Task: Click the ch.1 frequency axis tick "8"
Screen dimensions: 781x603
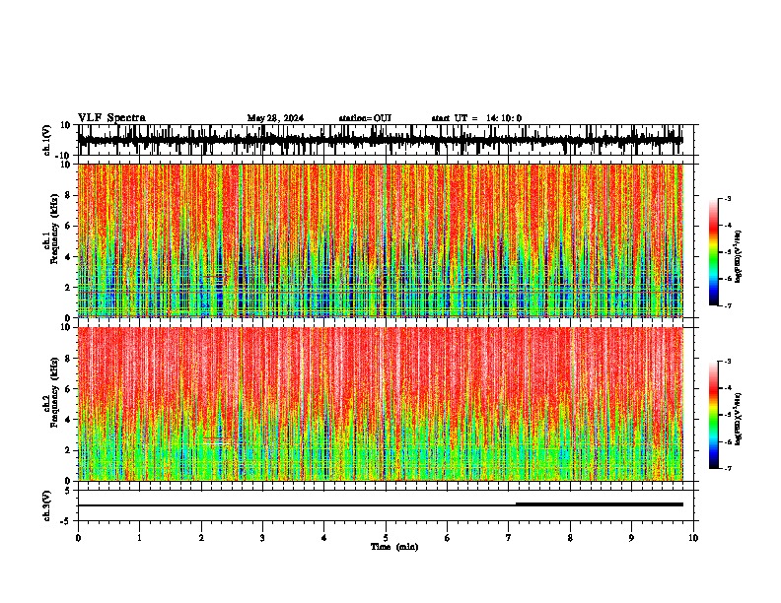Action: pos(68,195)
